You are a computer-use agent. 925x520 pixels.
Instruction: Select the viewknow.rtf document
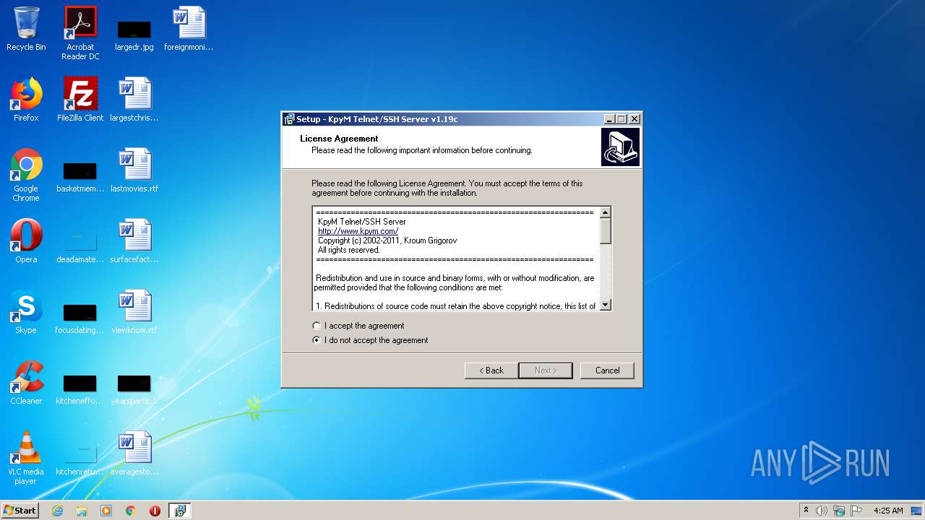134,312
